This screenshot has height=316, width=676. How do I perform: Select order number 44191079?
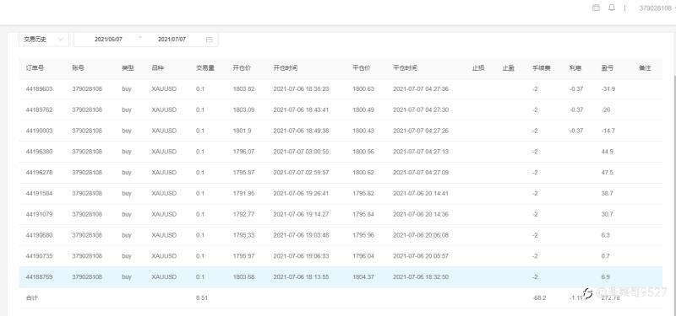click(39, 214)
